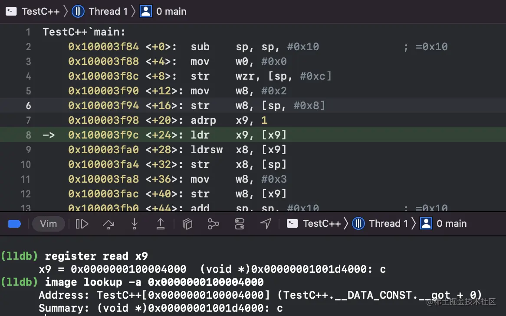Click the <+0> offset label
Image resolution: width=506 pixels, height=316 pixels.
161,47
